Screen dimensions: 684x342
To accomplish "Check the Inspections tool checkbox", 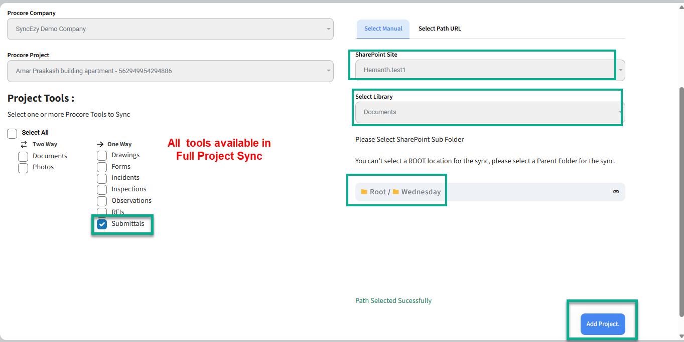I will click(x=102, y=190).
